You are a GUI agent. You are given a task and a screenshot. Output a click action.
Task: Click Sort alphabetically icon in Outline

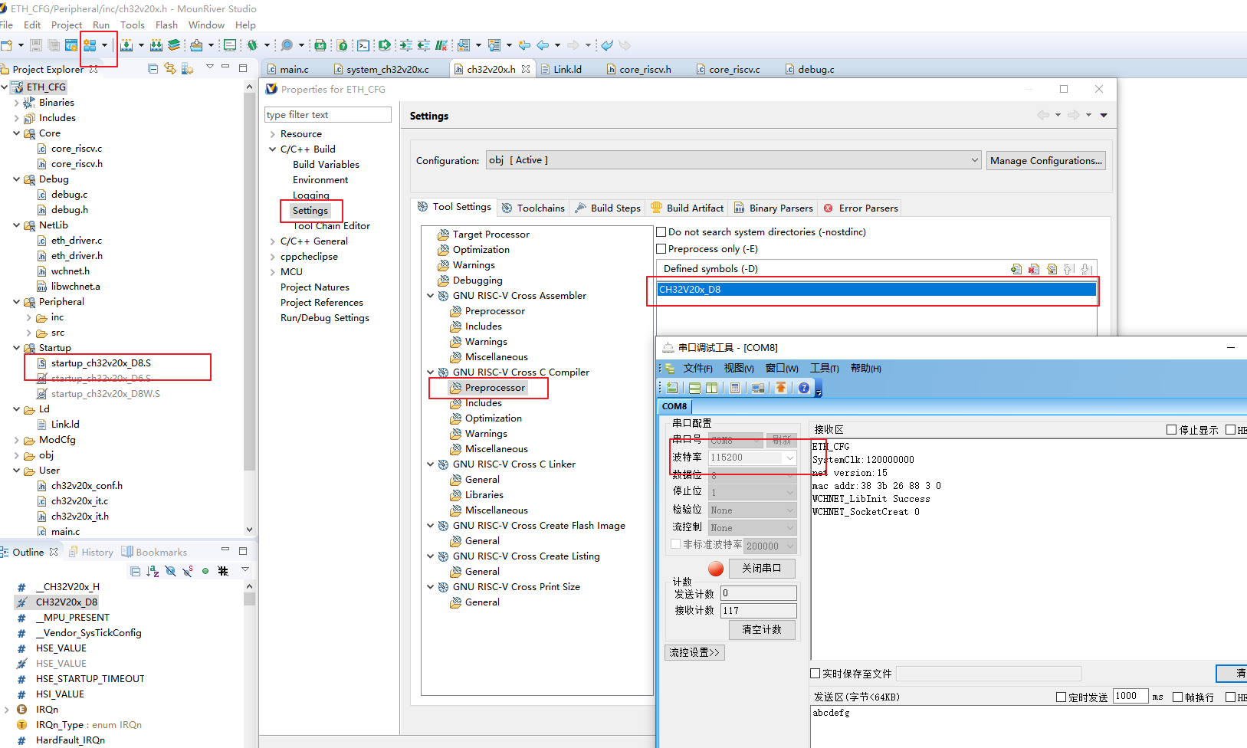153,571
